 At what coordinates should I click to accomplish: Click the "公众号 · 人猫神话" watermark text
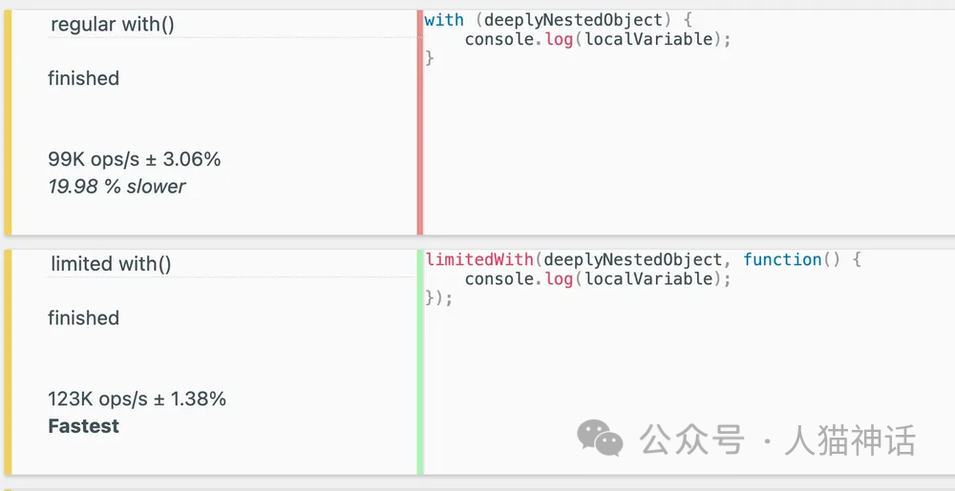777,440
